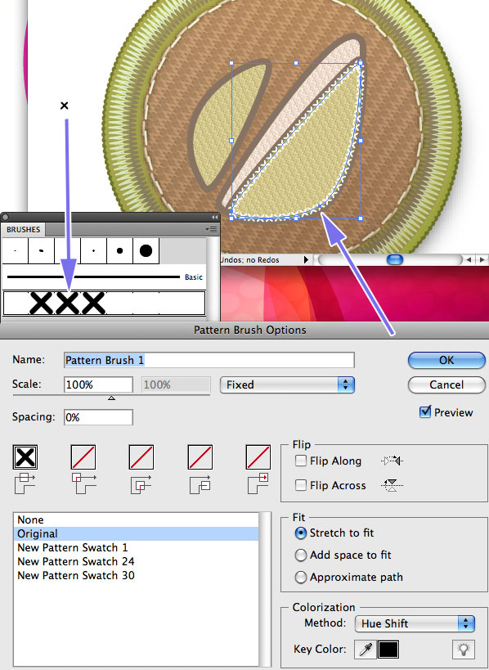
Task: Open the status bar popup arrow
Action: [x=306, y=259]
